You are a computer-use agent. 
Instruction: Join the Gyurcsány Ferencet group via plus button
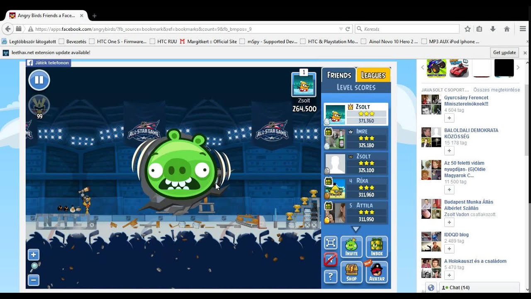[x=449, y=118]
